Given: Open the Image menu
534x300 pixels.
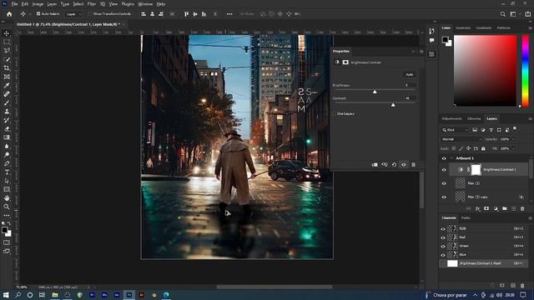Looking at the screenshot, I should [38, 4].
